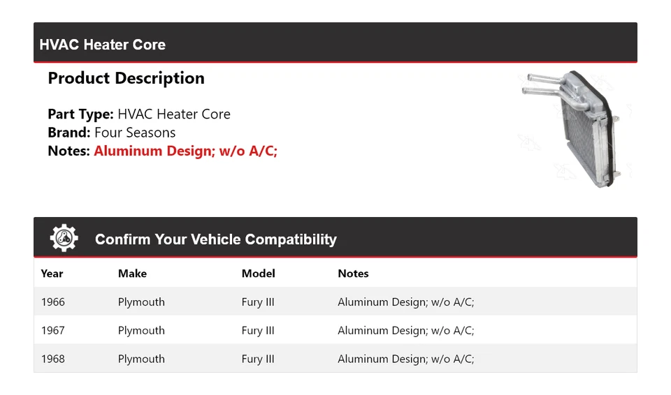Click the Model column header
The height and width of the screenshot is (395, 671).
[258, 274]
